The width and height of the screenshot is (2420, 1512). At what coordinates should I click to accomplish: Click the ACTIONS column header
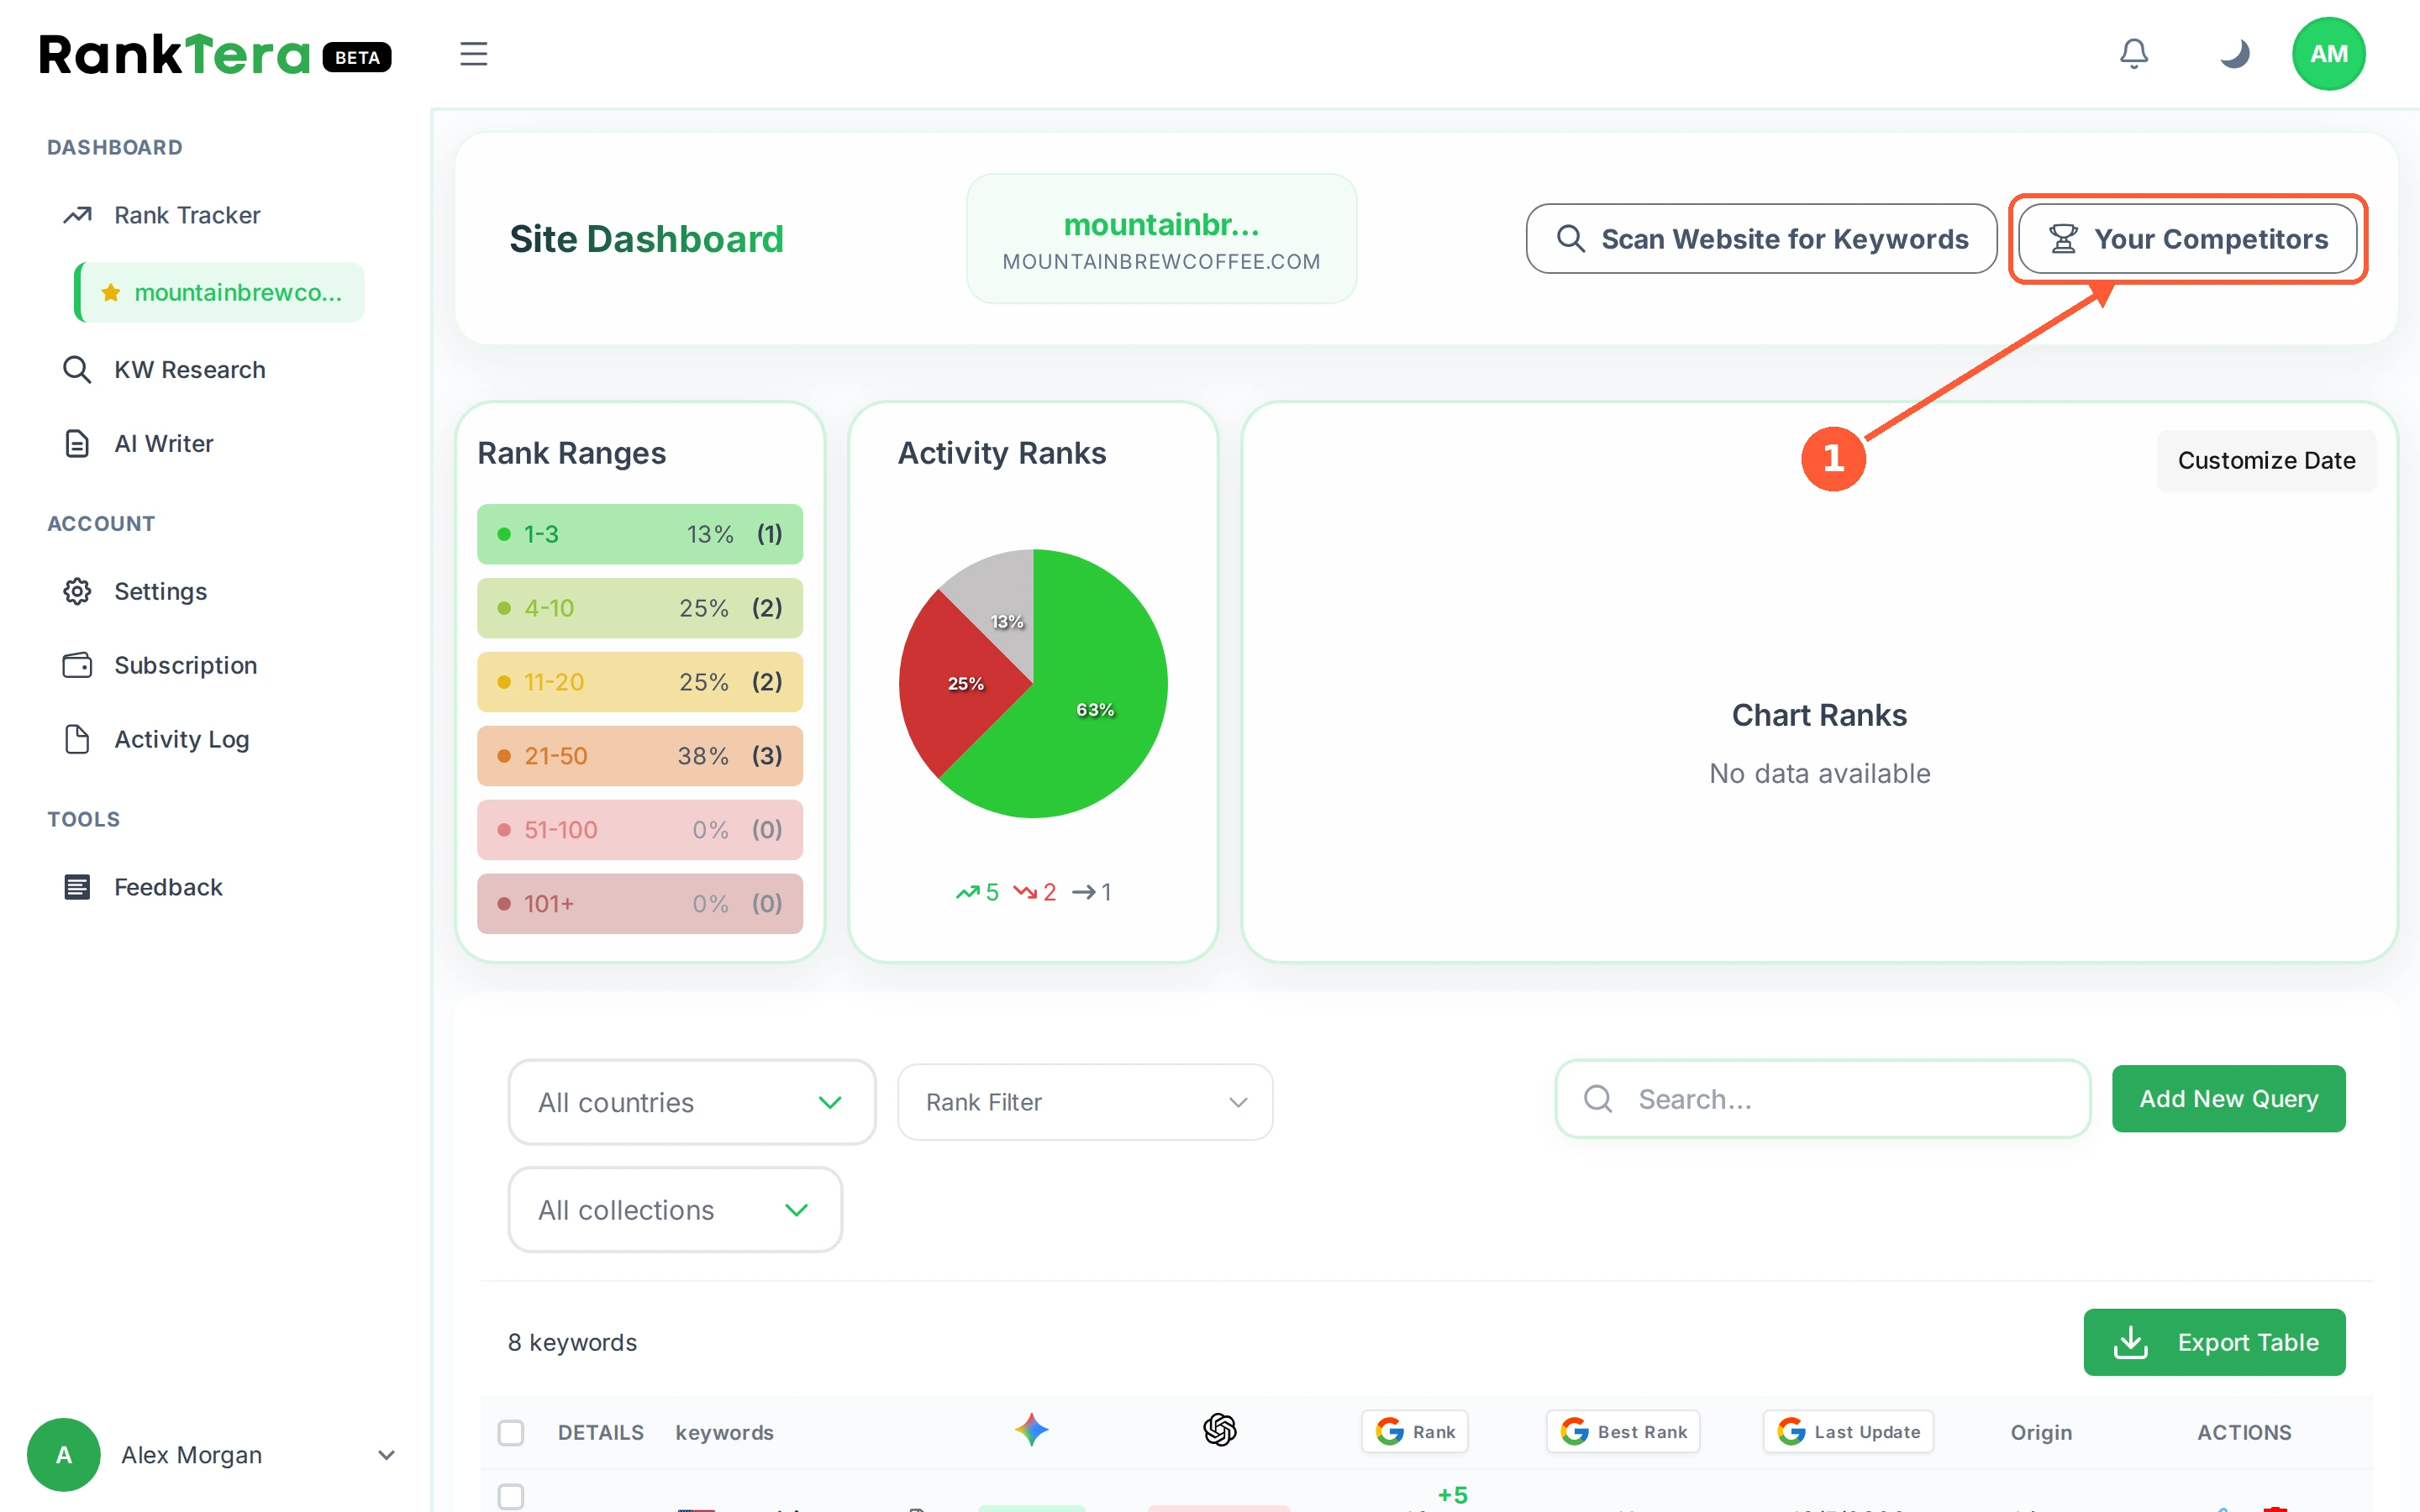pos(2243,1432)
